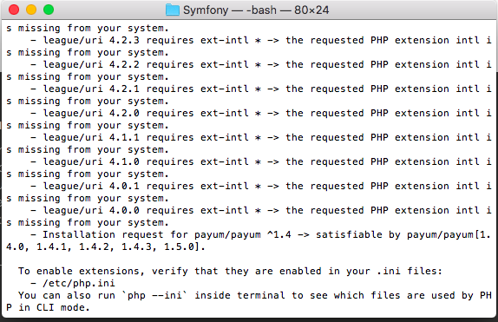Click the top 's missing from your system.' line
This screenshot has width=498, height=322.
(88, 29)
